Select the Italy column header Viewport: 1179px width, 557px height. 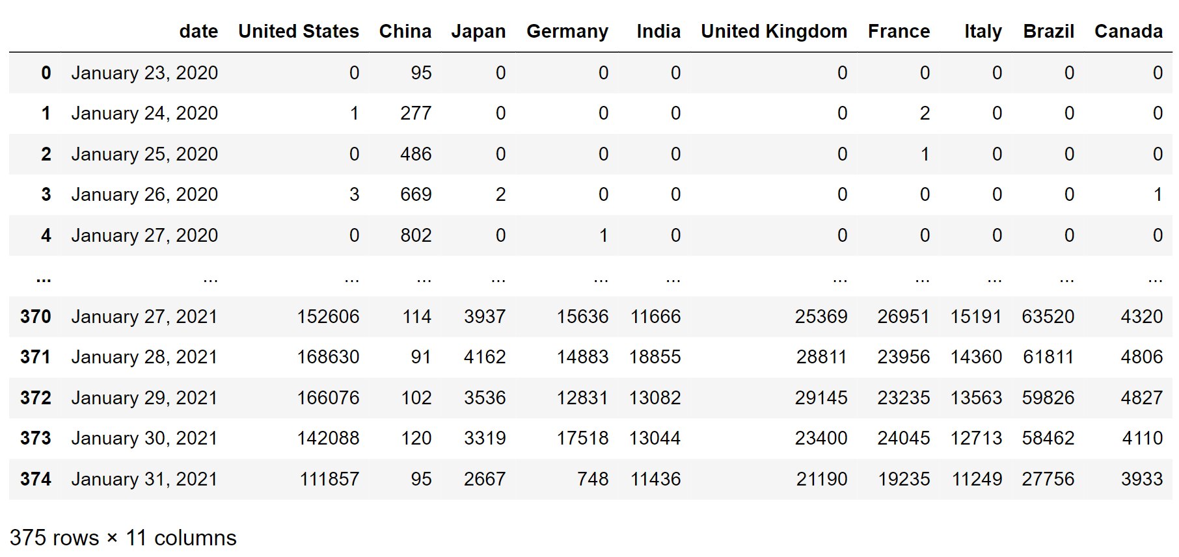coord(983,31)
